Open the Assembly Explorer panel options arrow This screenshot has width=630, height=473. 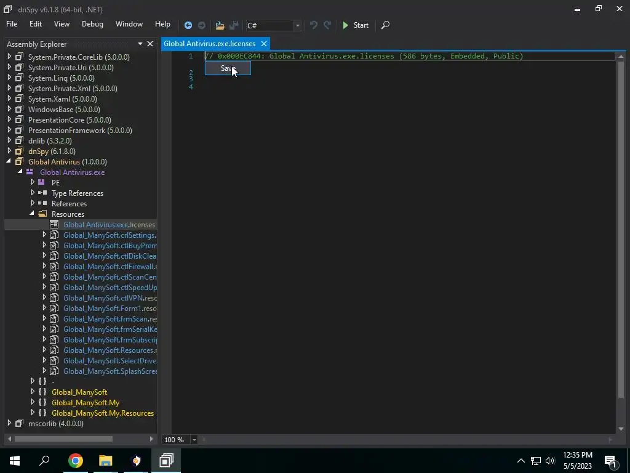[140, 44]
